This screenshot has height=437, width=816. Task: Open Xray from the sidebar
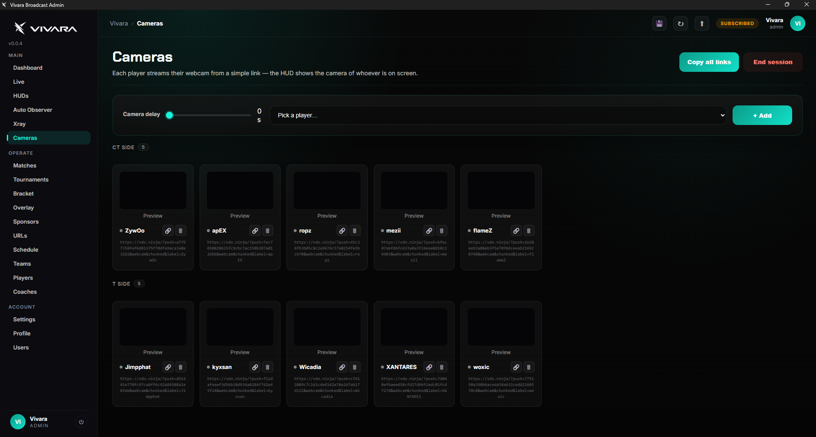[x=49, y=124]
